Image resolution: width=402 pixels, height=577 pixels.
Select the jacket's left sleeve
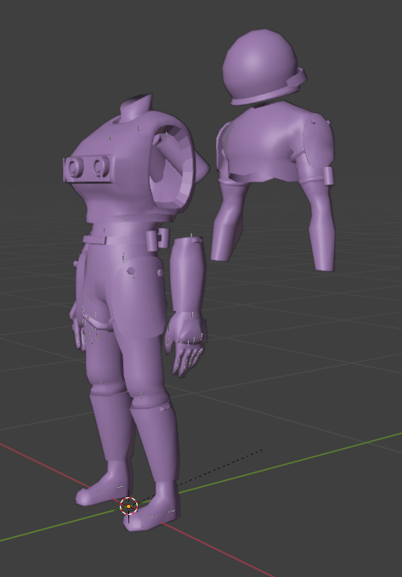226,219
